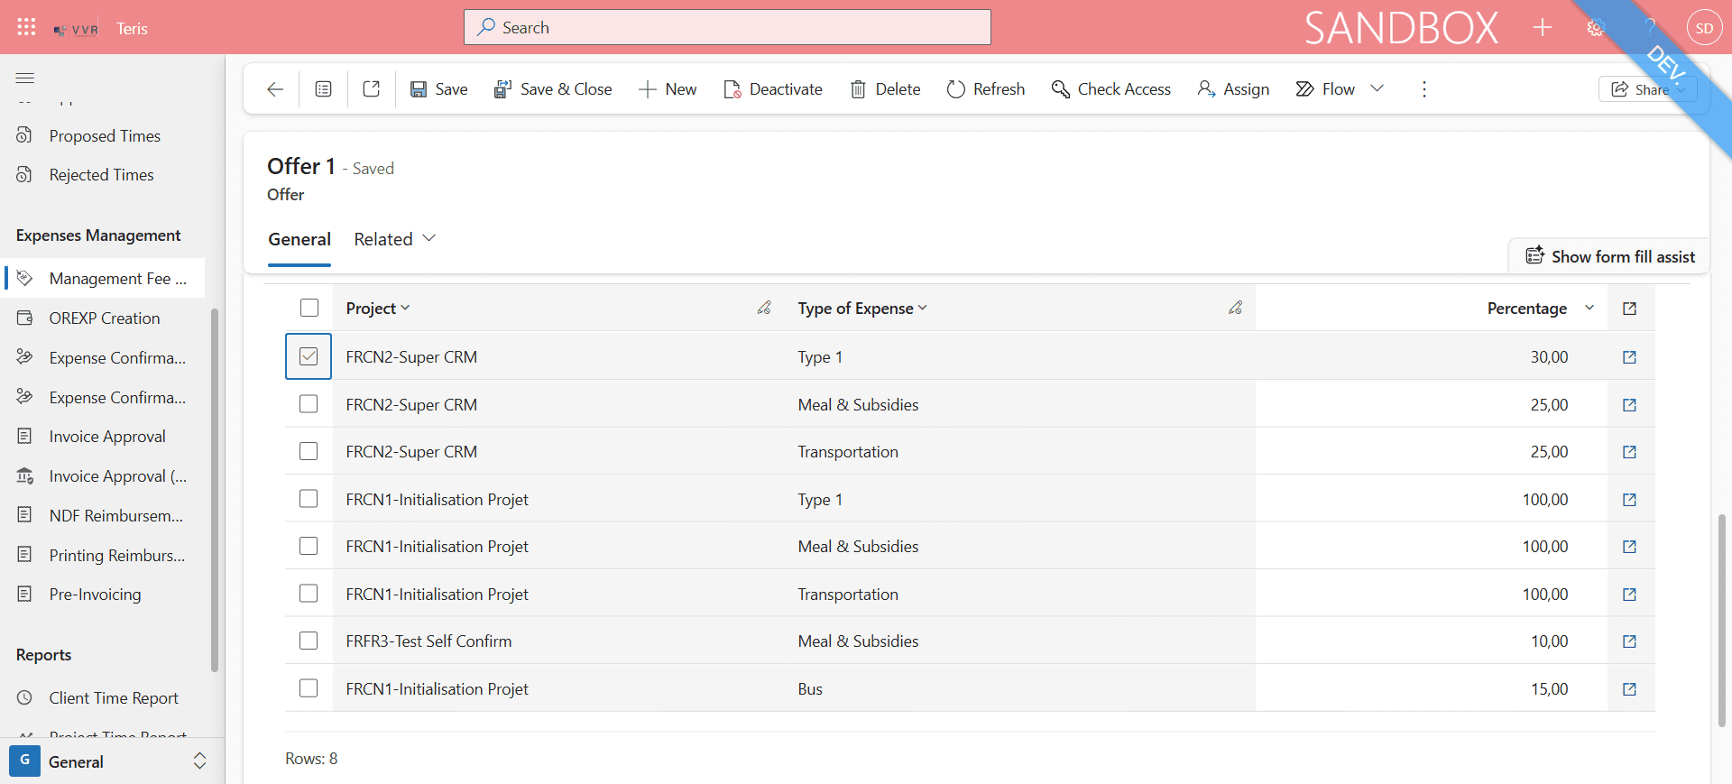
Task: Open the General area switcher
Action: (112, 761)
